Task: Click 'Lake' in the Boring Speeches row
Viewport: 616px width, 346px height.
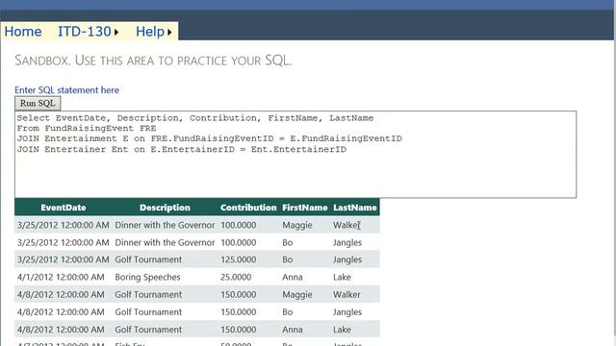Action: 342,277
